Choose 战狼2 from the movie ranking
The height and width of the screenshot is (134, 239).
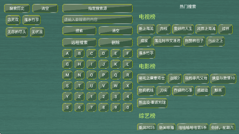coord(175,79)
